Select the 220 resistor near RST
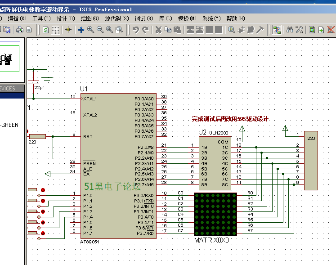336x265 pixels. 37,137
